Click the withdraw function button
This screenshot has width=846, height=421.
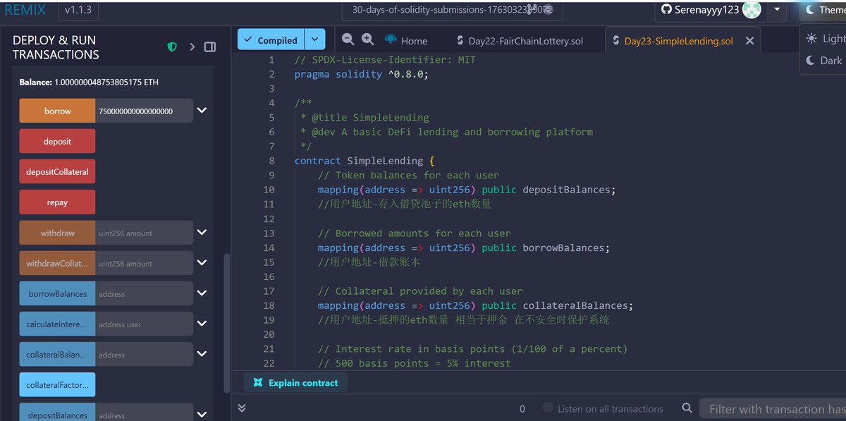point(57,233)
